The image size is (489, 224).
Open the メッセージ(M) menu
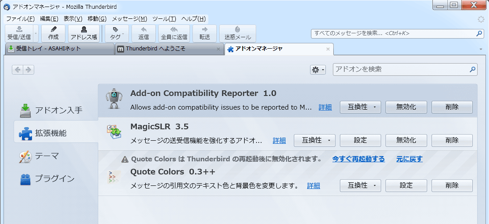click(129, 19)
